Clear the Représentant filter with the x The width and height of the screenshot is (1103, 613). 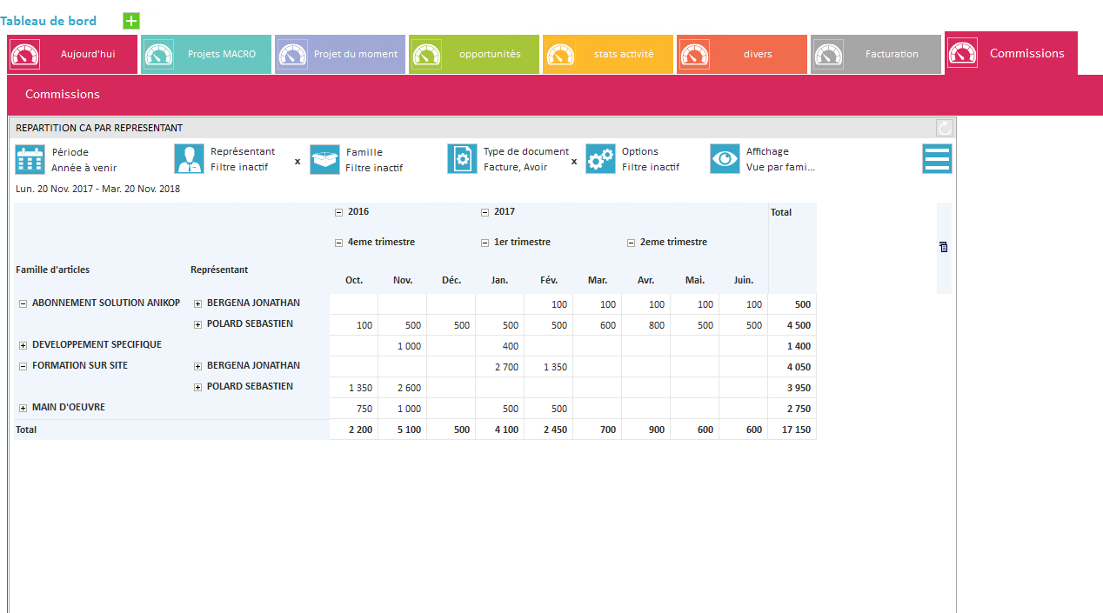297,161
